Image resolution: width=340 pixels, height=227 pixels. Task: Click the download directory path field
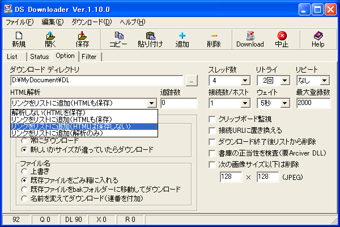pyautogui.click(x=96, y=81)
